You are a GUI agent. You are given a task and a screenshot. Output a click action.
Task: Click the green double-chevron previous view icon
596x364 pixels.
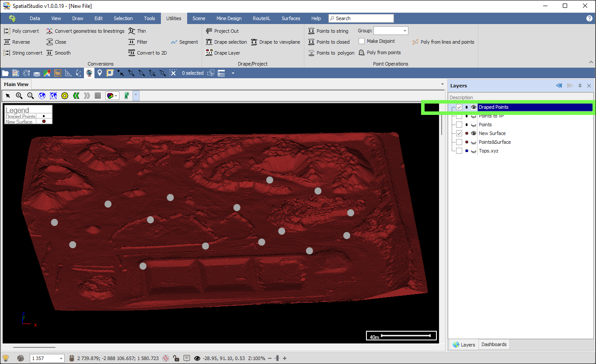click(76, 96)
